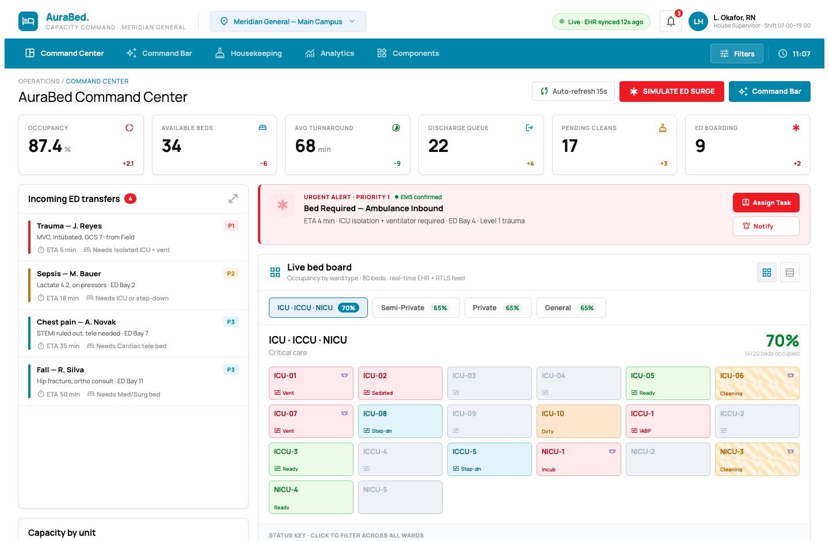Select bed ICCU-1 IABP
Viewport: 829px width, 541px height.
coord(668,421)
